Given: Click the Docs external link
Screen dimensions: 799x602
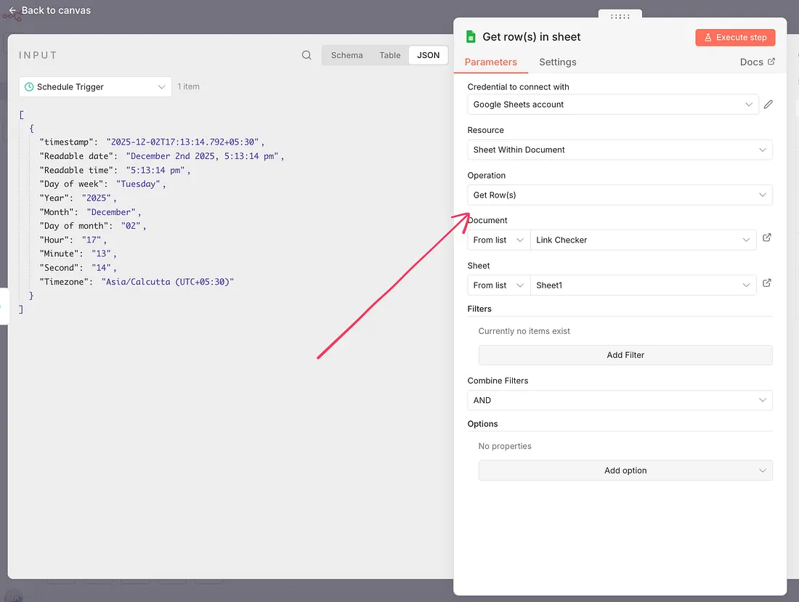Looking at the screenshot, I should (x=757, y=62).
